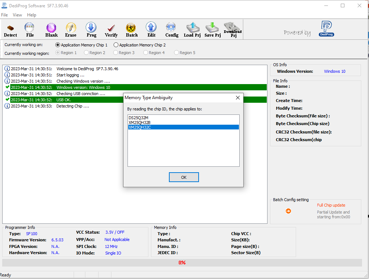The height and width of the screenshot is (279, 369).
Task: Click the Start logging log message
Action: pos(70,75)
